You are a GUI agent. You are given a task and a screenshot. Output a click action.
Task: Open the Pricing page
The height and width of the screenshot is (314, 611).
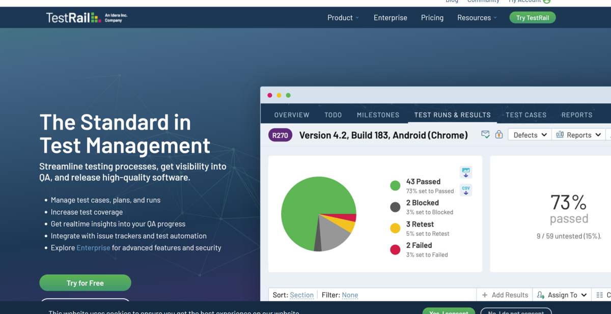point(432,17)
